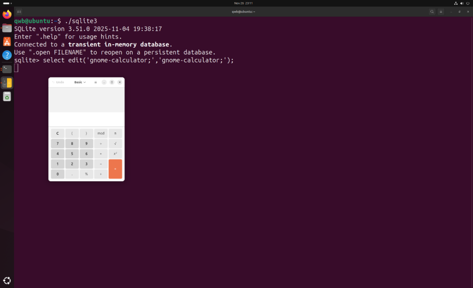Open Show Apps Ubuntu logo button
This screenshot has height=288, width=473.
click(x=7, y=281)
